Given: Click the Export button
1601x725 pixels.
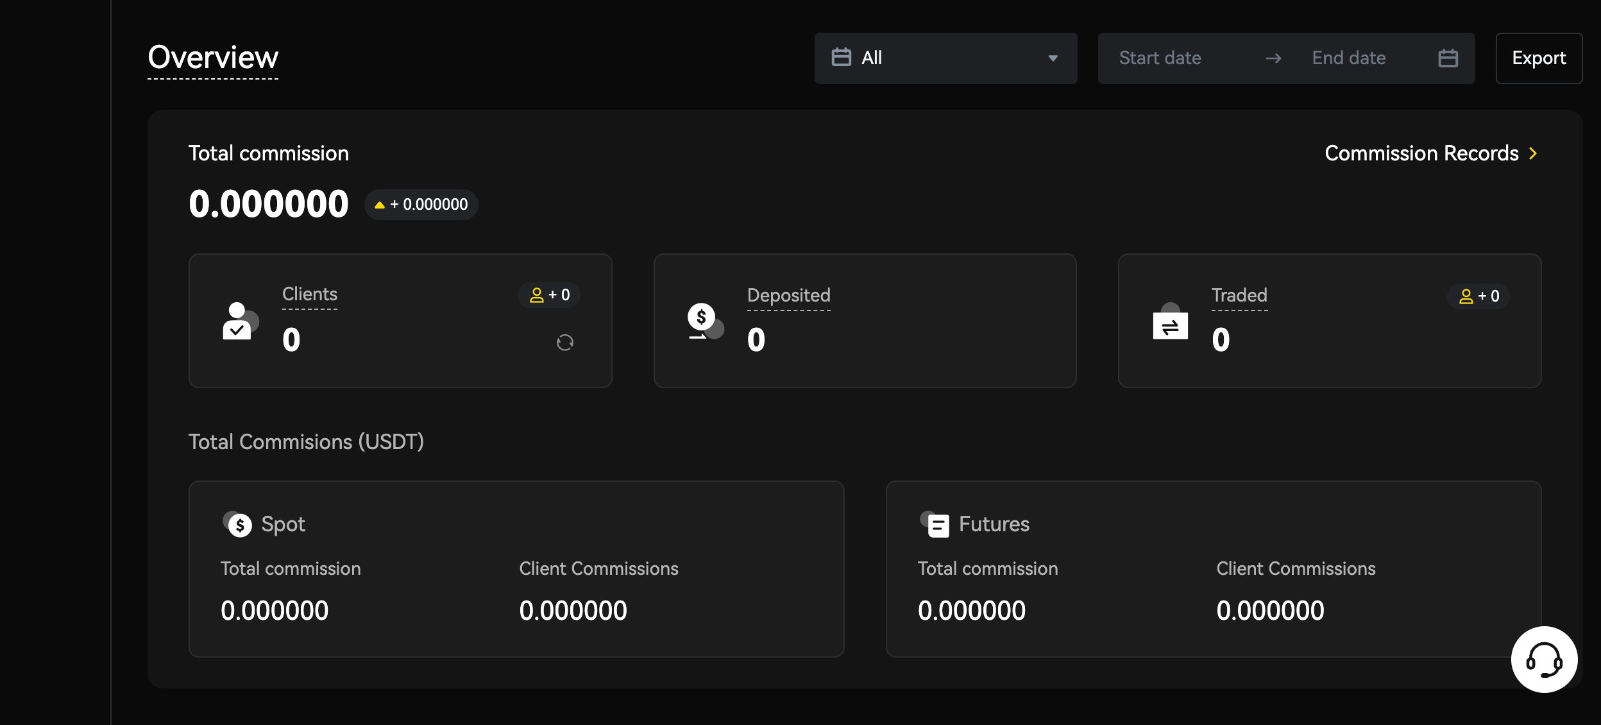Looking at the screenshot, I should (x=1538, y=58).
